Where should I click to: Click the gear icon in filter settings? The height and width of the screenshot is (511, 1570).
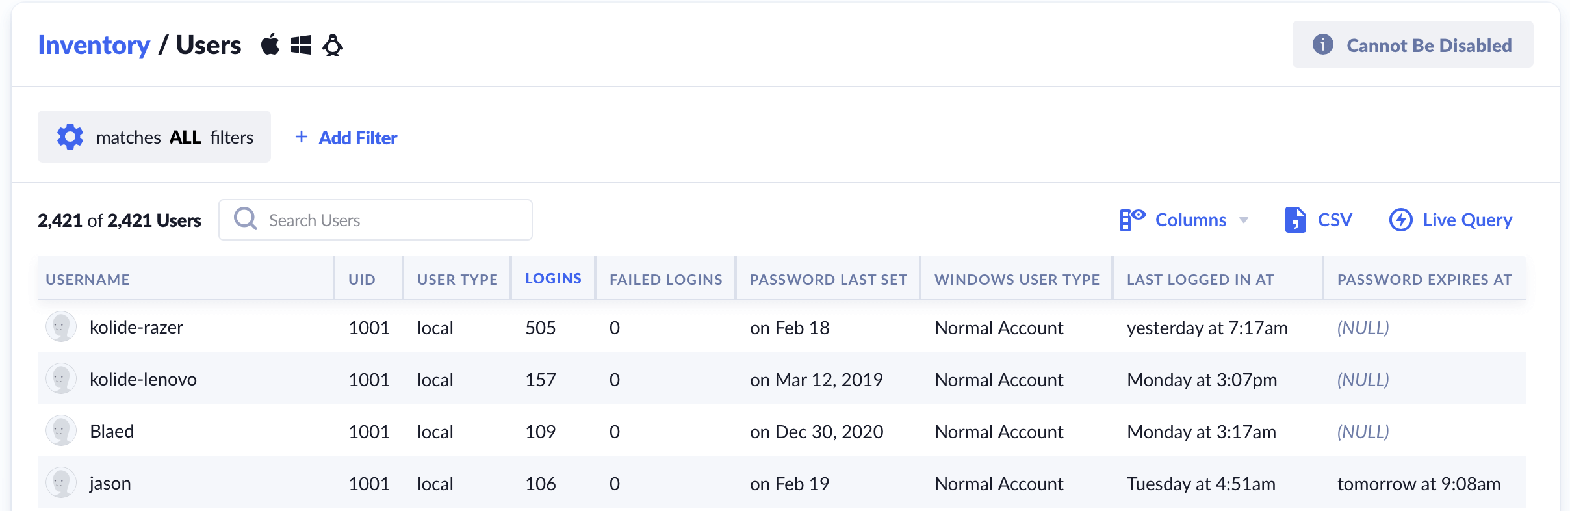(x=70, y=137)
